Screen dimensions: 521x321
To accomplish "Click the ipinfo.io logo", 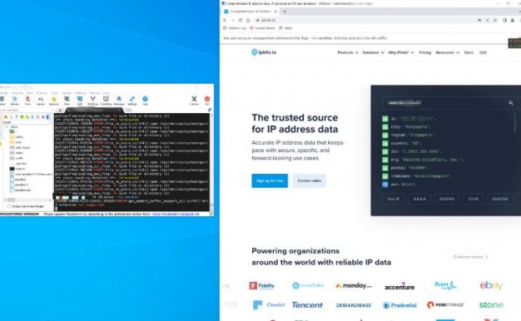I will pos(264,52).
